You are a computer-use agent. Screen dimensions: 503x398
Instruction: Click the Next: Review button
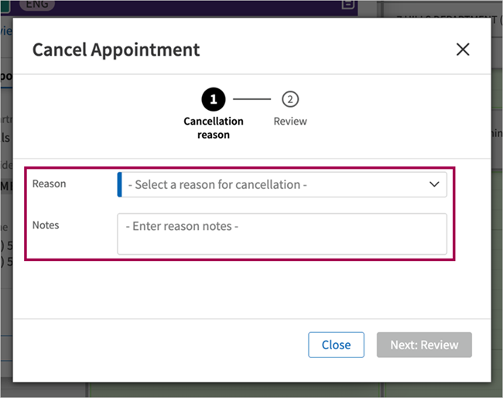pyautogui.click(x=424, y=345)
